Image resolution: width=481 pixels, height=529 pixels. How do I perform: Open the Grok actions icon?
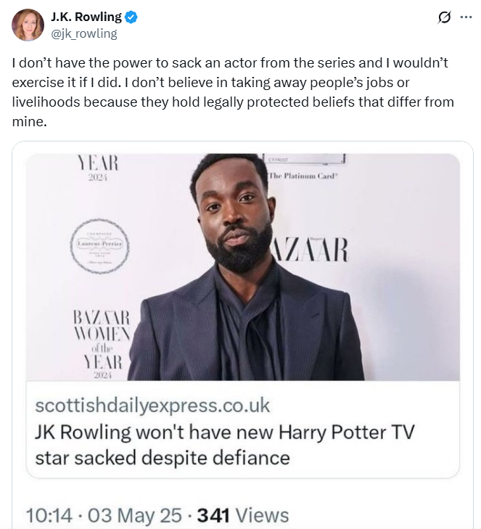[x=444, y=18]
